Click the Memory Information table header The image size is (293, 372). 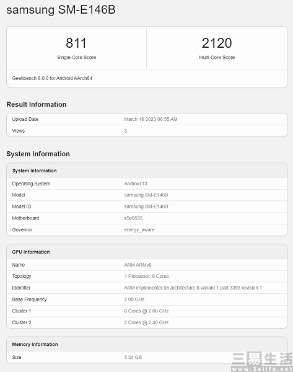pos(35,344)
